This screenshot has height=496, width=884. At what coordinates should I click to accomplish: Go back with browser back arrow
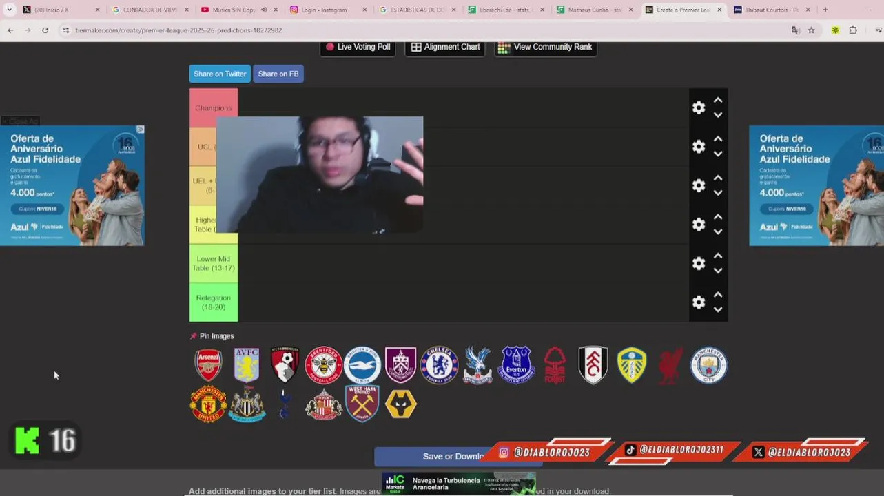(x=10, y=30)
